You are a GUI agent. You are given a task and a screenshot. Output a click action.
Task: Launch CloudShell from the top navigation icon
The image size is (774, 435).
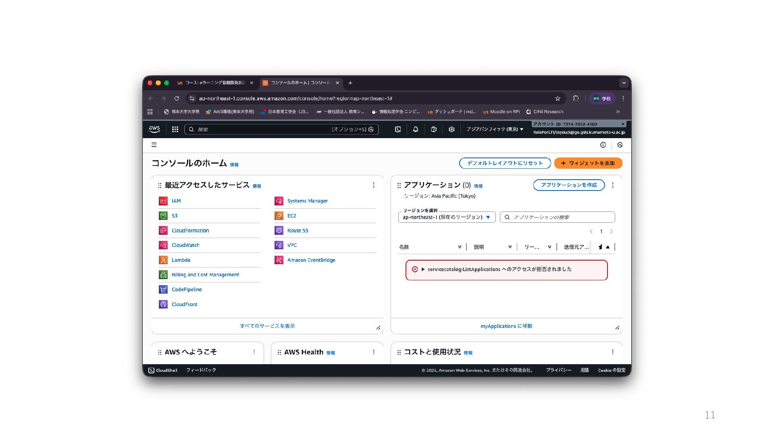(398, 129)
